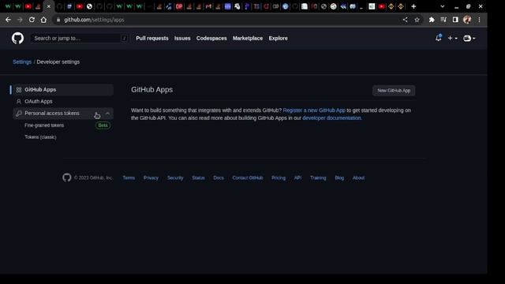Go to Settings breadcrumb link
Viewport: 505px width, 284px height.
click(22, 62)
